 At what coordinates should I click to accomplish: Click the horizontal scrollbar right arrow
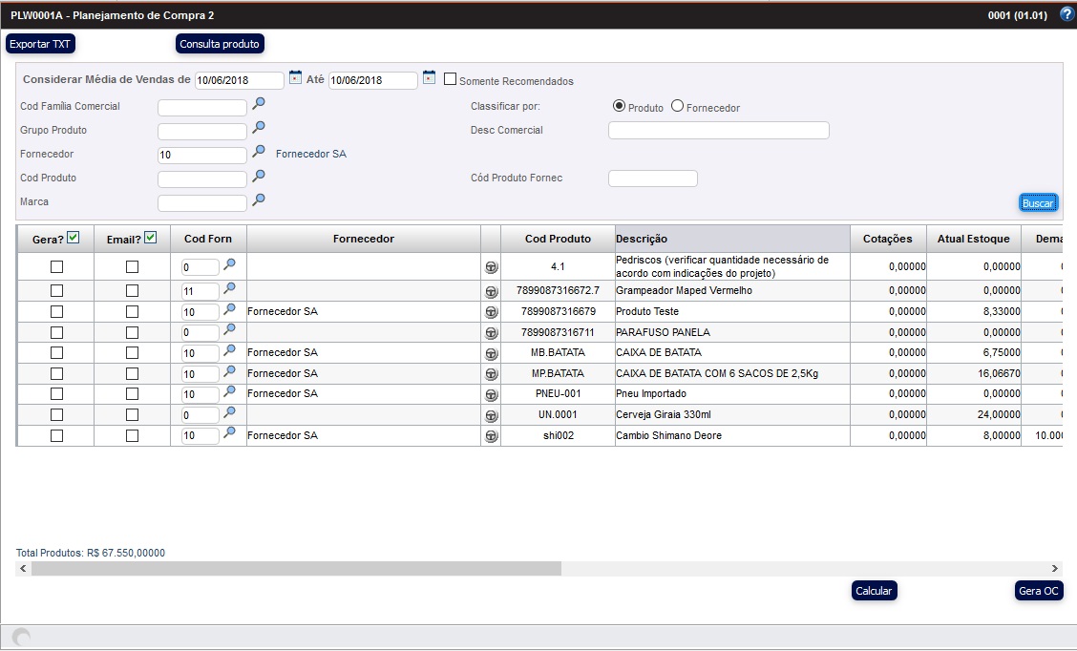[x=1054, y=568]
